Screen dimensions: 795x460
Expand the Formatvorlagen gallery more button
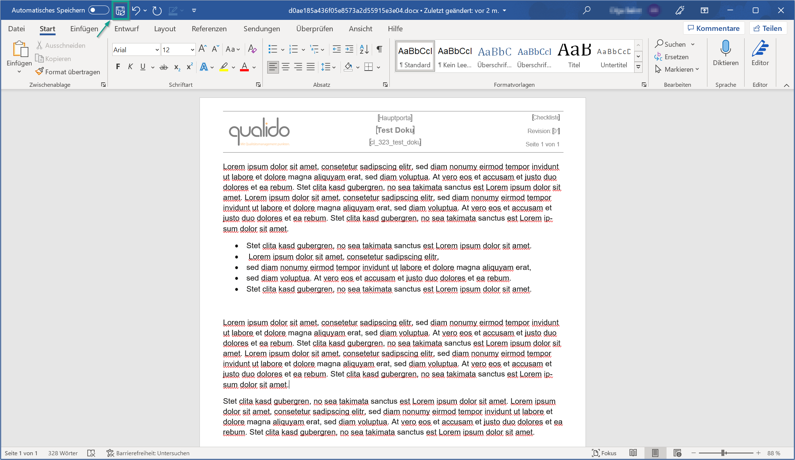[x=639, y=67]
